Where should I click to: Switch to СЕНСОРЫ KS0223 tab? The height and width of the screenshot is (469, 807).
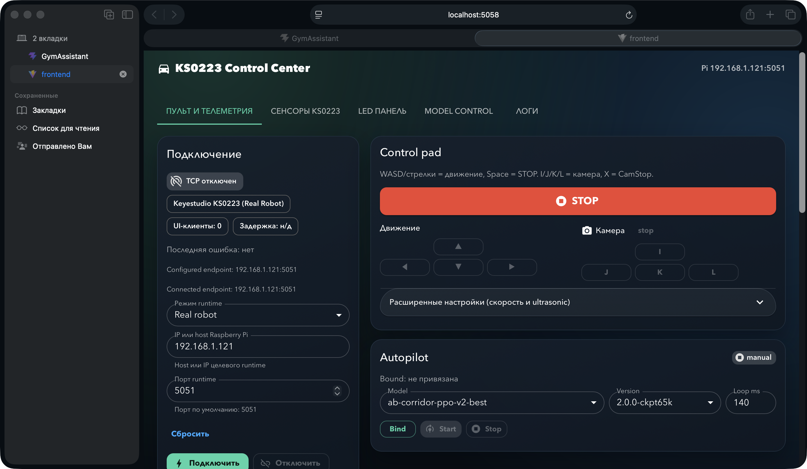pos(305,111)
